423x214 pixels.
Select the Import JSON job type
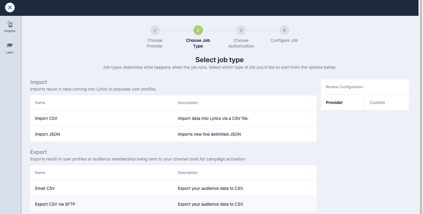tap(48, 134)
